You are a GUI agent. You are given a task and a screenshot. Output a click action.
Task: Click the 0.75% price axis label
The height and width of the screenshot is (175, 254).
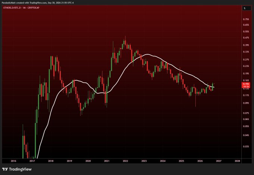[x=246, y=19]
